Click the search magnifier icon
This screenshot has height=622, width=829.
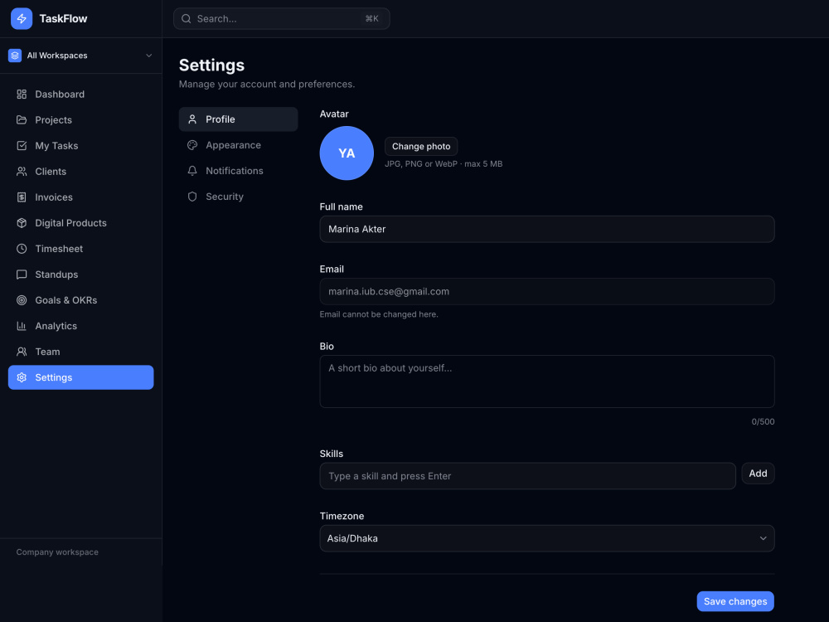pos(186,18)
